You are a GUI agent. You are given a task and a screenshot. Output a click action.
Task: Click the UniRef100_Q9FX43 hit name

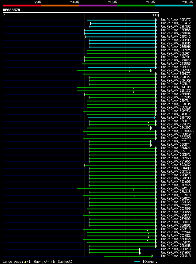pyautogui.click(x=176, y=37)
